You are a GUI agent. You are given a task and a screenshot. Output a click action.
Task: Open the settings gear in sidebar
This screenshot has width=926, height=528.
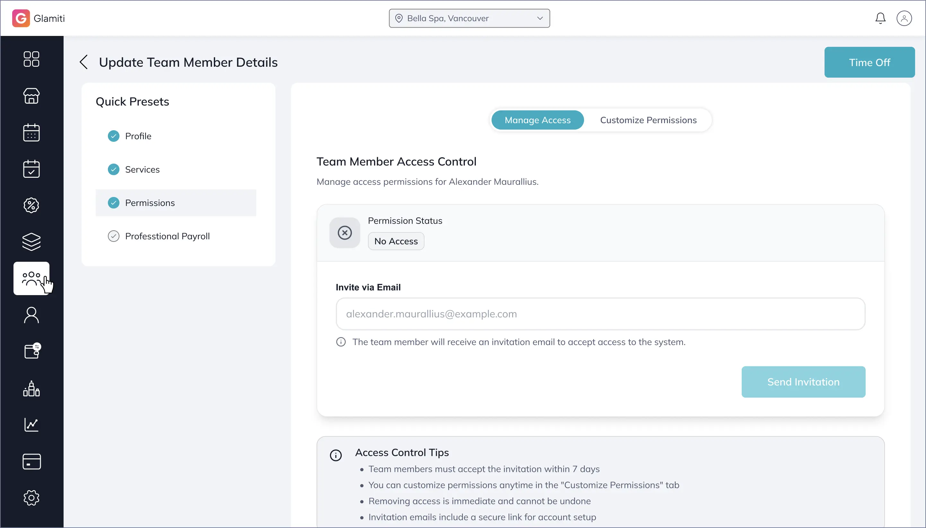coord(31,498)
